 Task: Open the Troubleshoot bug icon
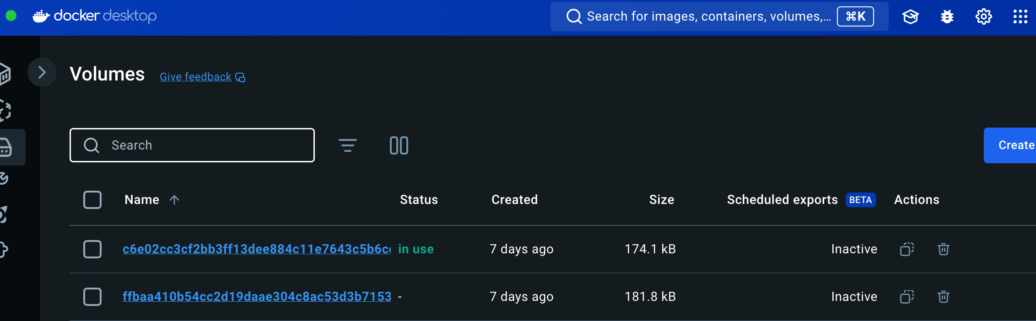947,16
